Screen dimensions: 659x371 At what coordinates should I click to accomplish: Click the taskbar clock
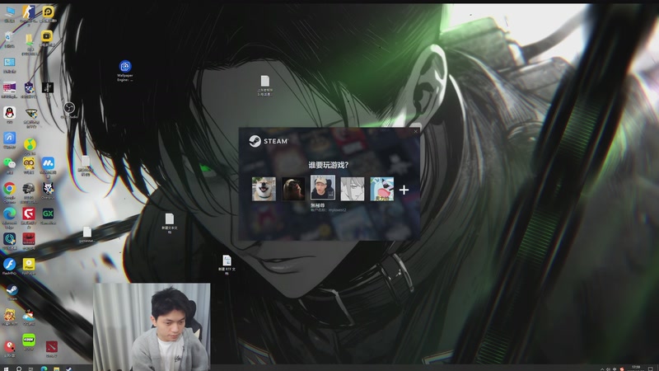pos(636,369)
